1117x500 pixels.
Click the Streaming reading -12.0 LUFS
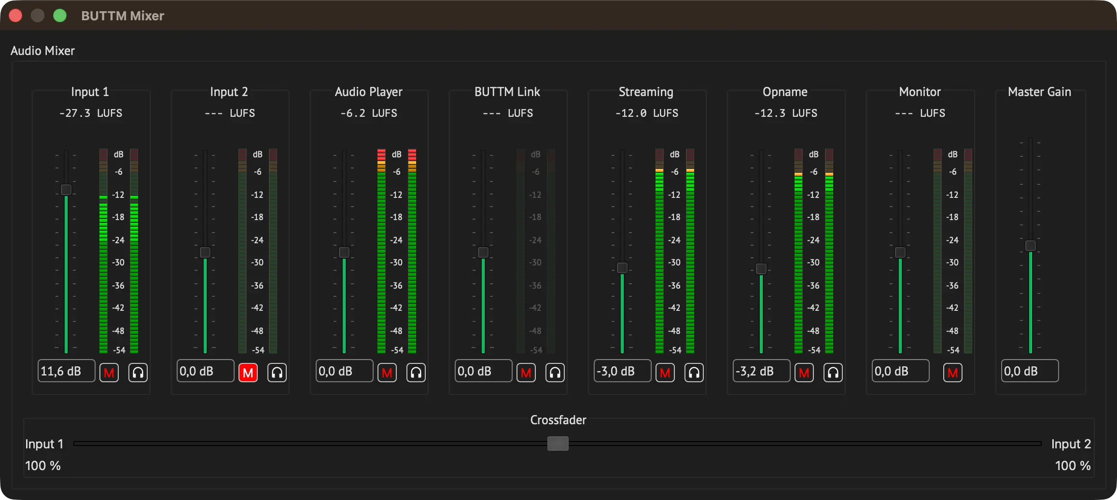pyautogui.click(x=647, y=113)
